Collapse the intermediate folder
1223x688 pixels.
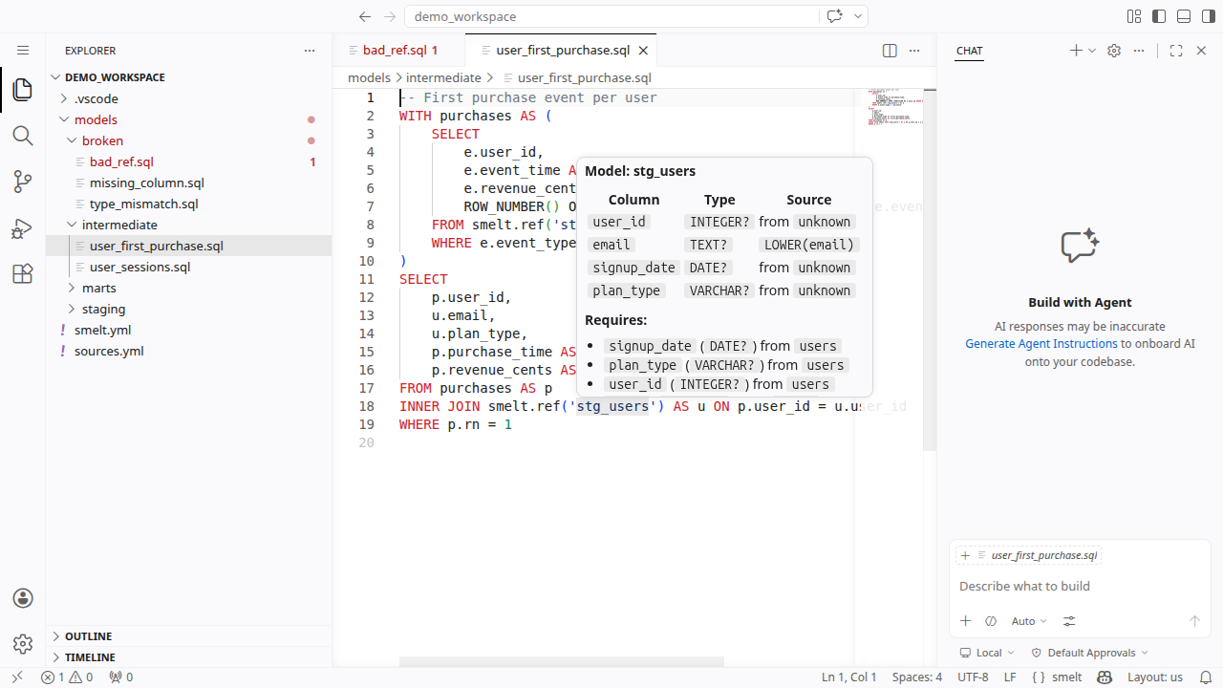click(118, 225)
